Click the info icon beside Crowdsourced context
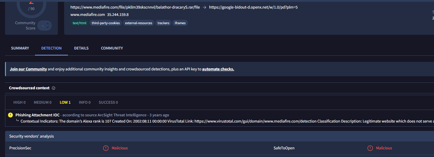The image size is (434, 157). click(x=54, y=88)
